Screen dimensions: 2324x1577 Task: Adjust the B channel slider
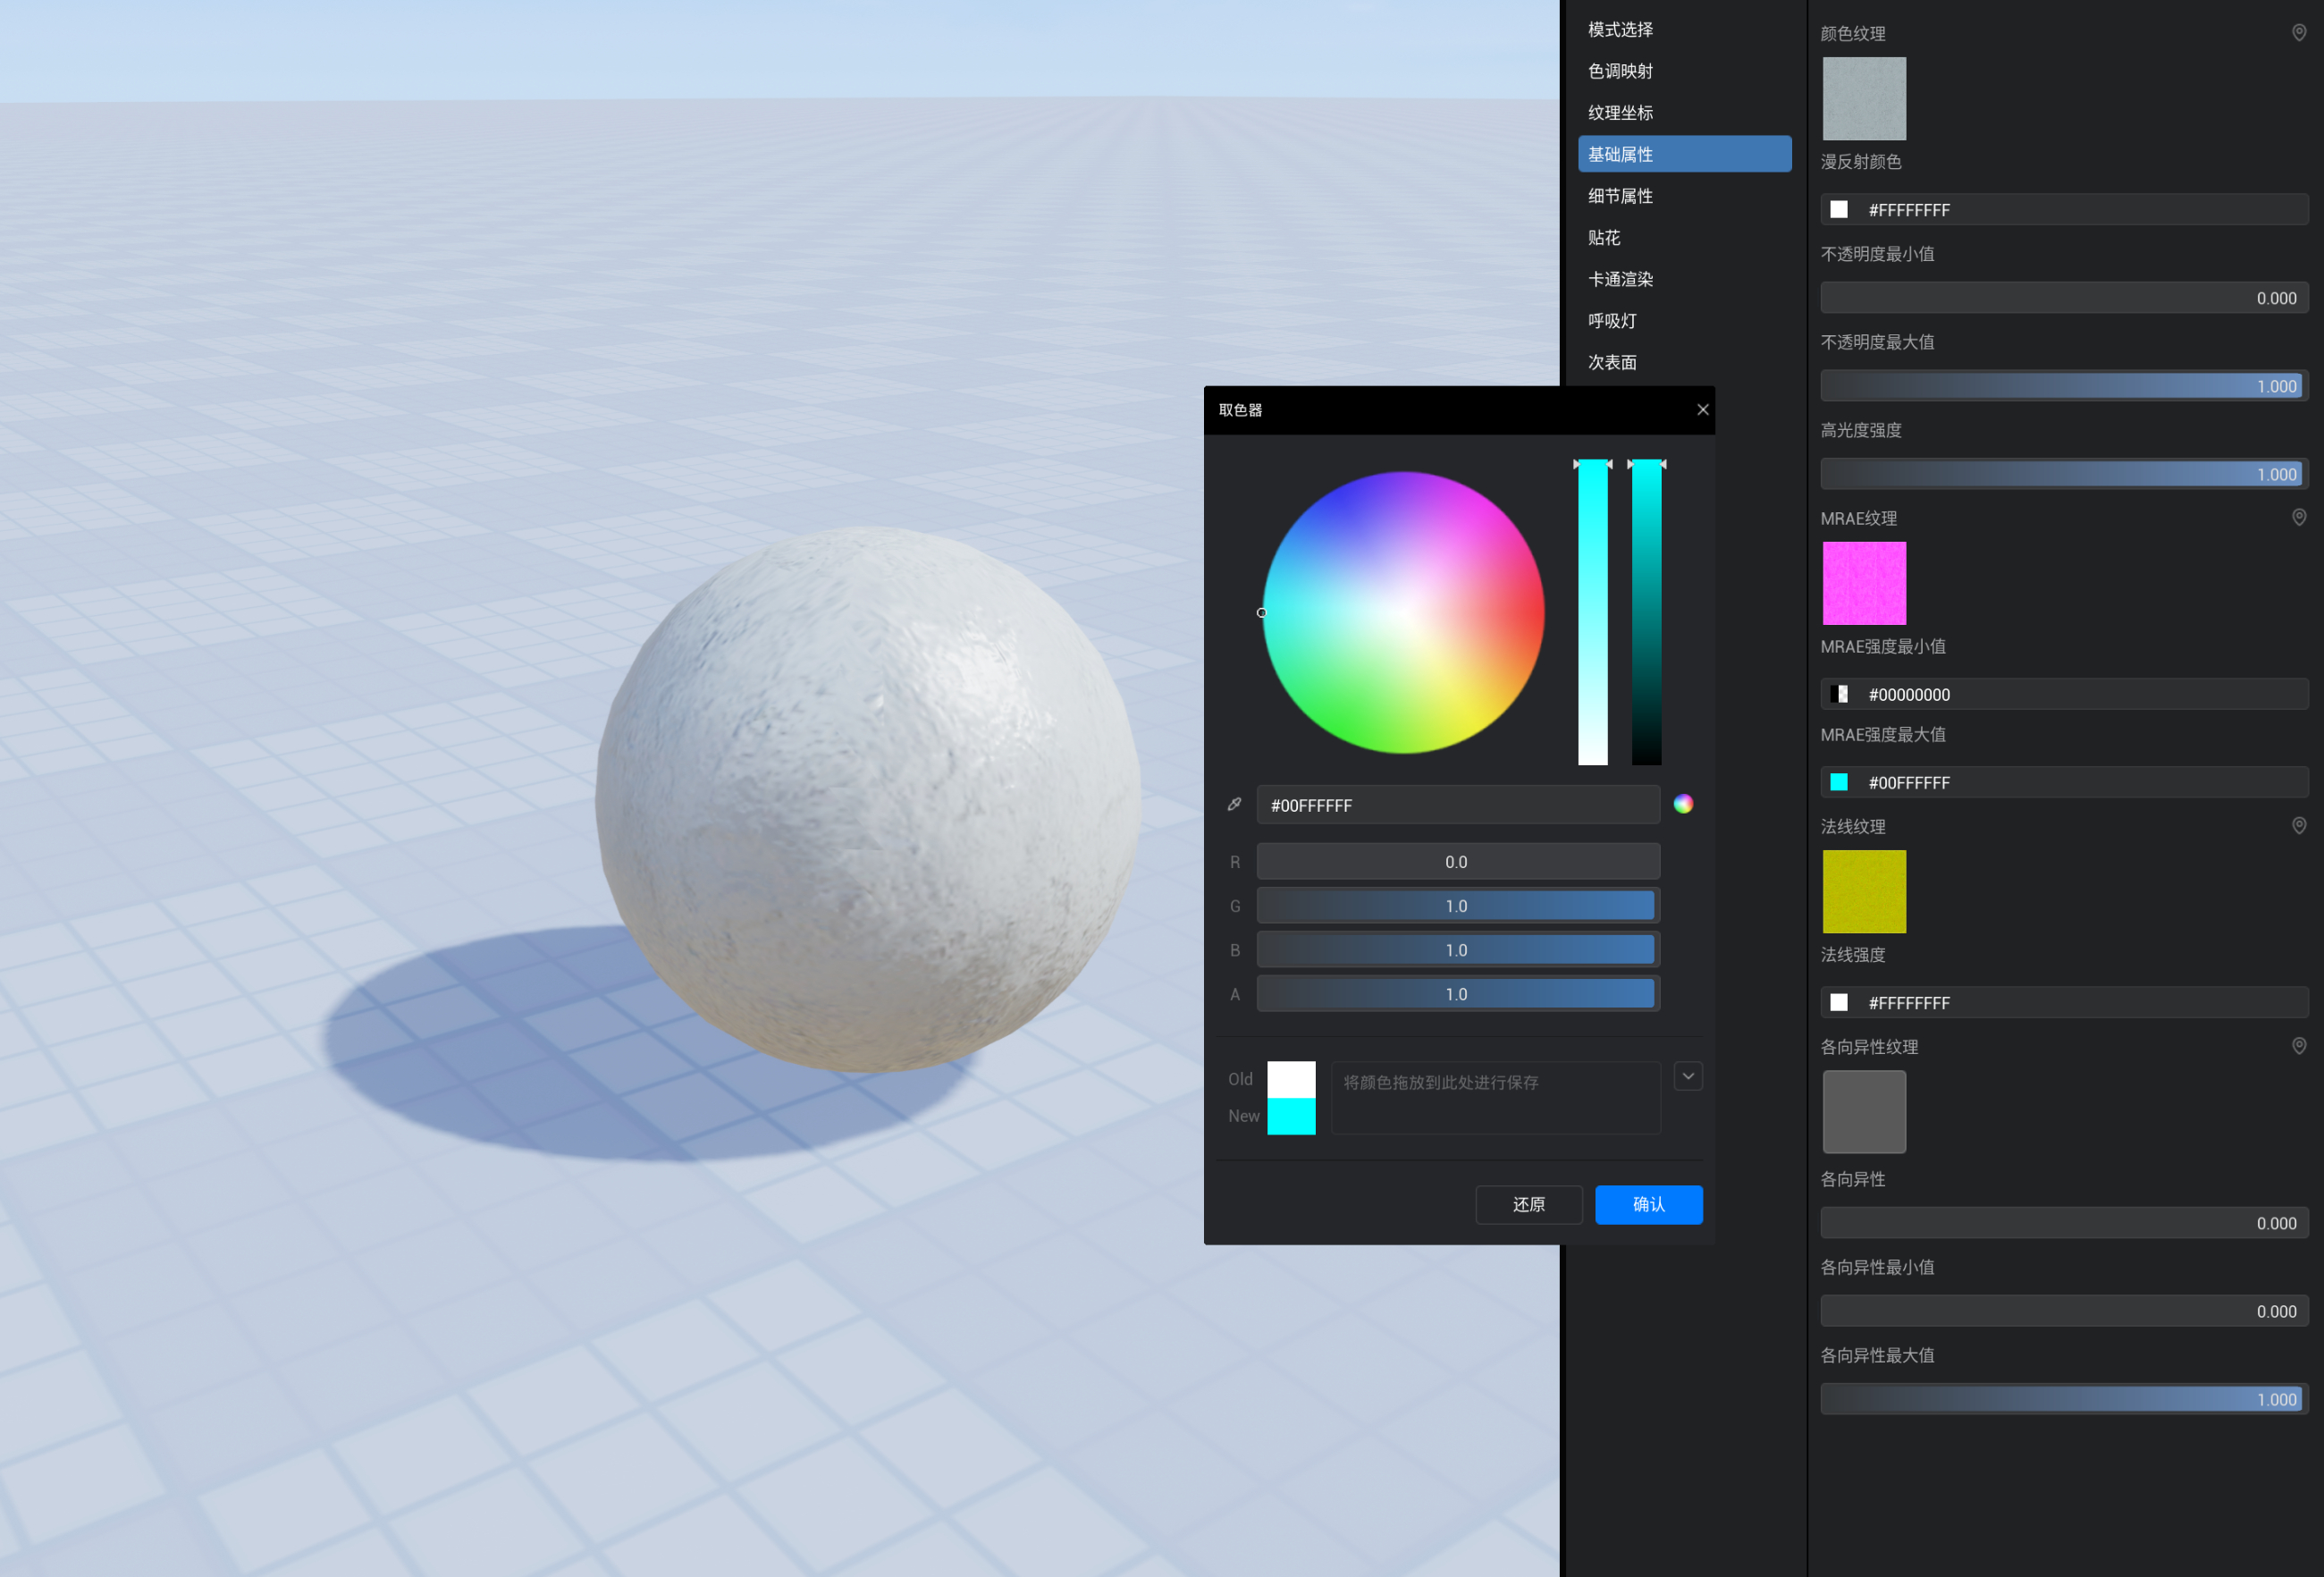(x=1458, y=949)
